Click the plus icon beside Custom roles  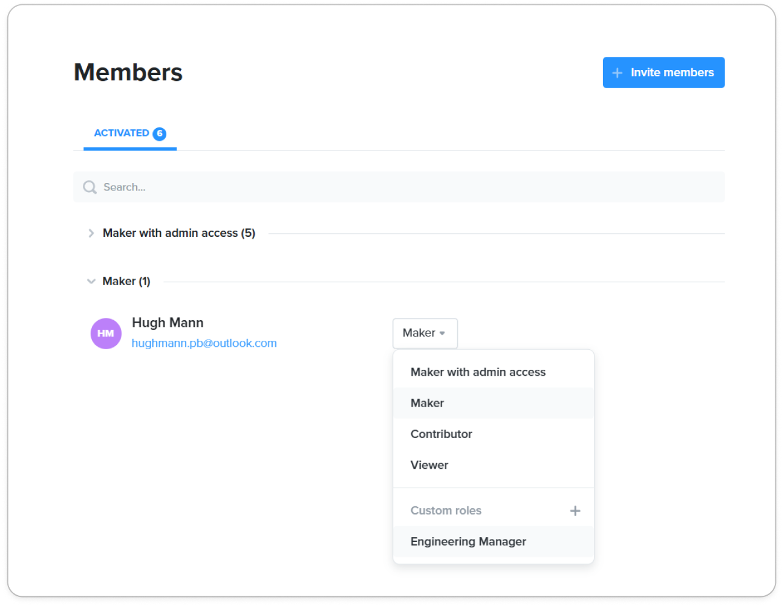(575, 511)
